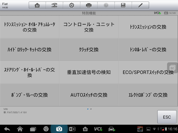178x133 pixels.
Task: Select トンネル・レバーの交換
Action: pyautogui.click(x=148, y=50)
